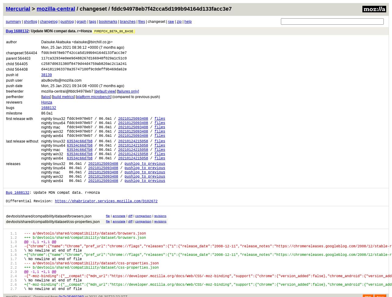View file link for browsers.json
Screen dimensions: 392x297
108,216
